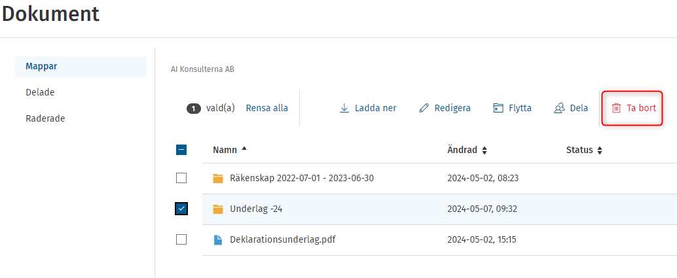Click the Rensa alla link
Screen dimensions: 677x278
[x=267, y=108]
